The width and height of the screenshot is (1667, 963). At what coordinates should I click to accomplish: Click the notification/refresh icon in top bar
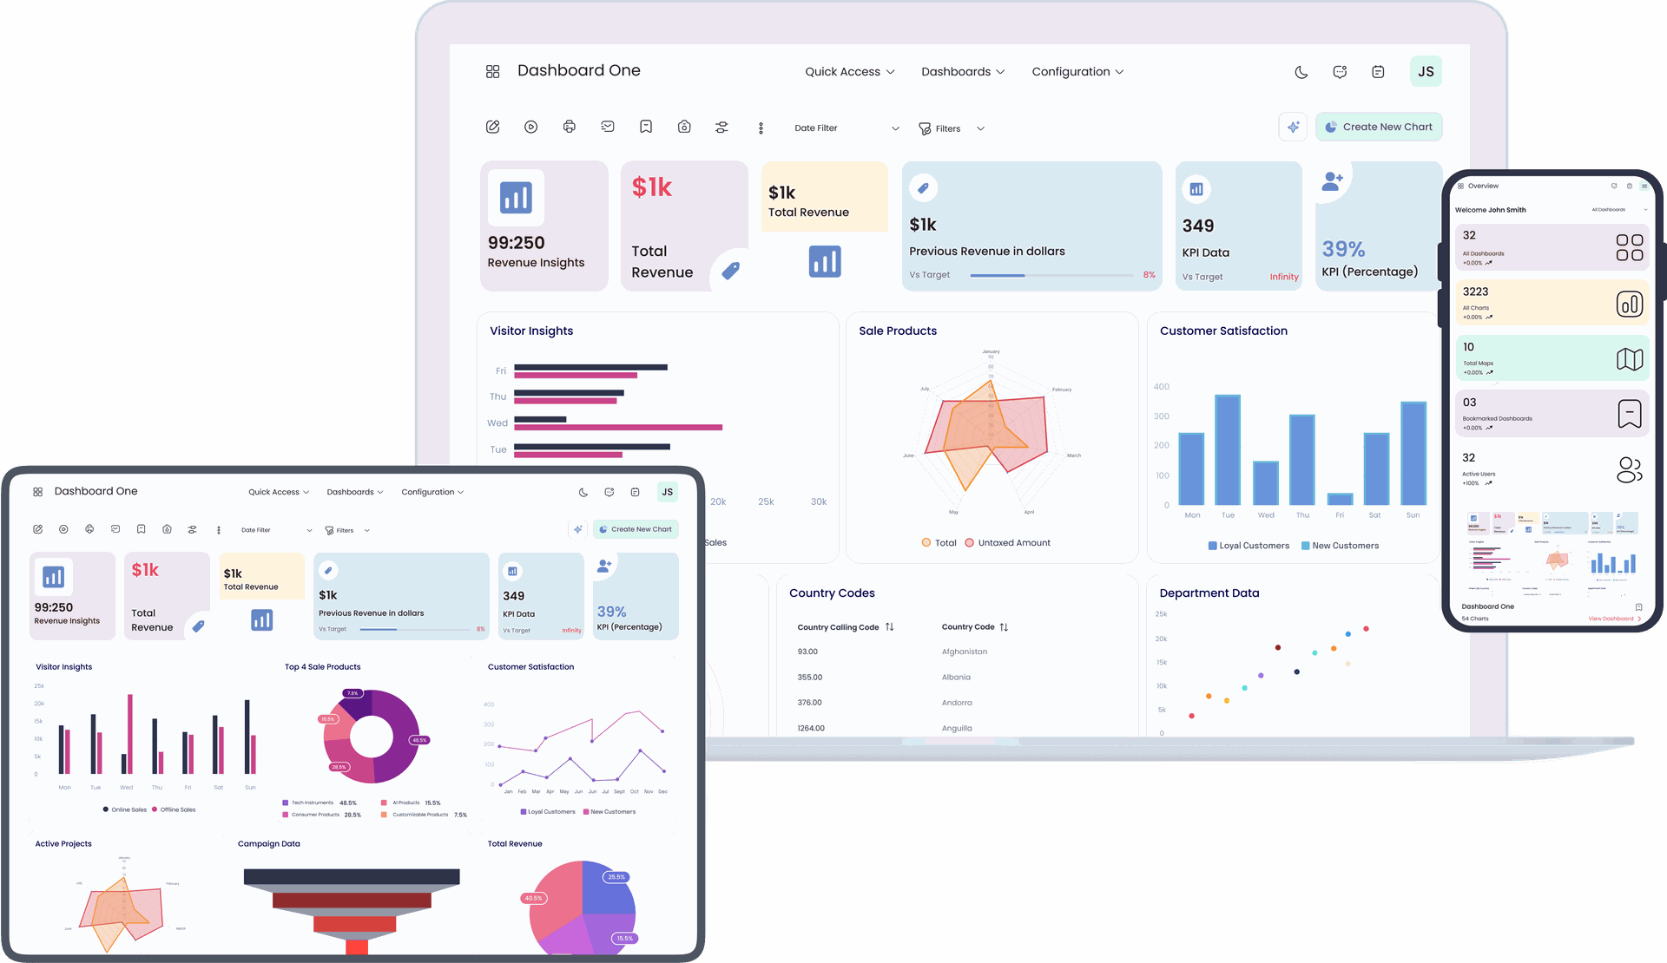point(1339,72)
